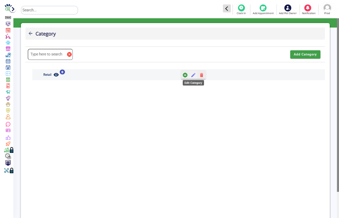
Task: Open the orange person sidebar icon
Action: tap(8, 117)
